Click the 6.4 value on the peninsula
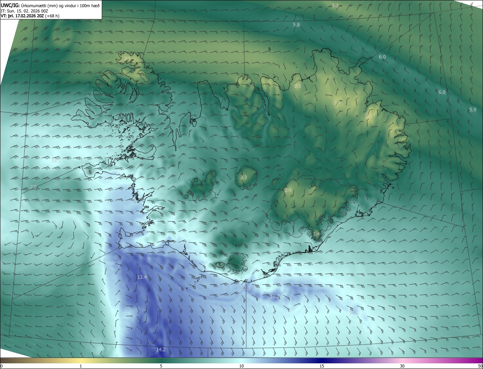Viewport: 483px width, 369px height. [90, 172]
